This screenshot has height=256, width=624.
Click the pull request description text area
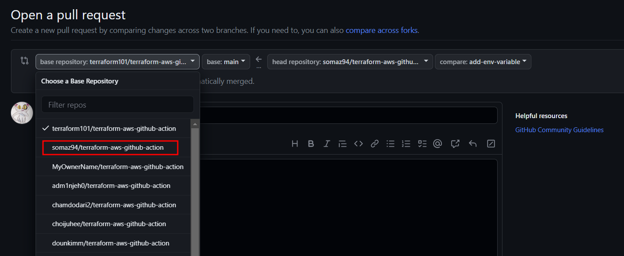pyautogui.click(x=348, y=207)
